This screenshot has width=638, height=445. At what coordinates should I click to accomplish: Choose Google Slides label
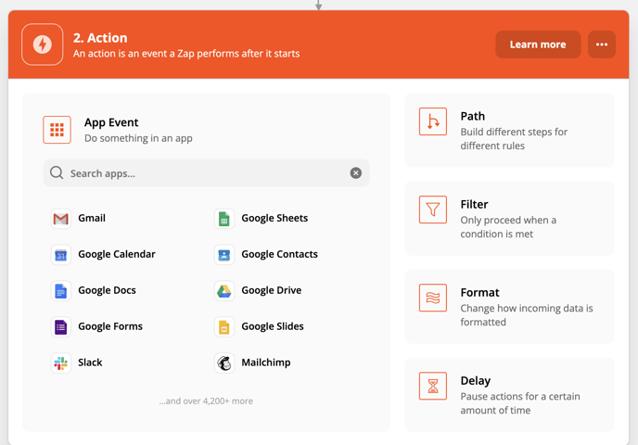tap(273, 326)
